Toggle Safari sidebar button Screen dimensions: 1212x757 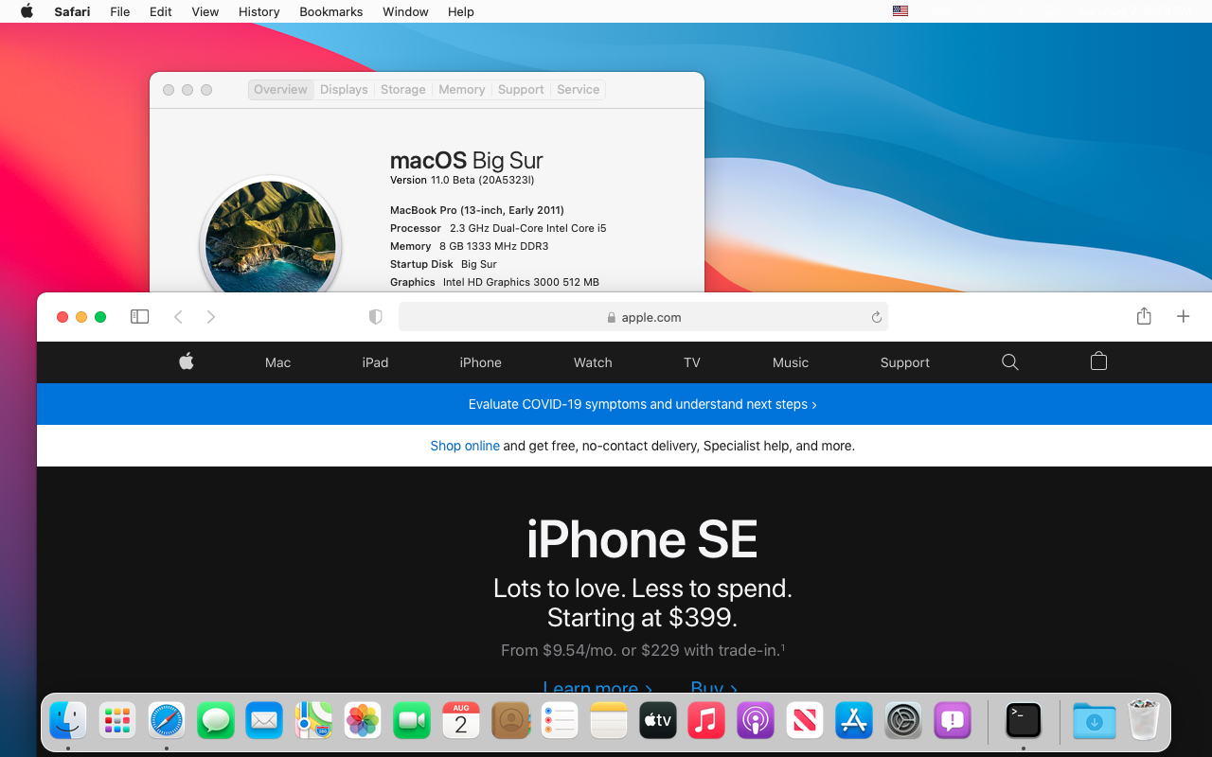click(x=139, y=317)
